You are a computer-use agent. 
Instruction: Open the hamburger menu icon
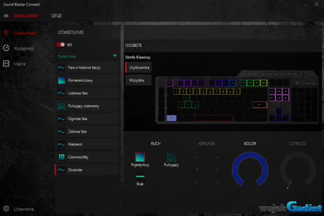click(6, 16)
